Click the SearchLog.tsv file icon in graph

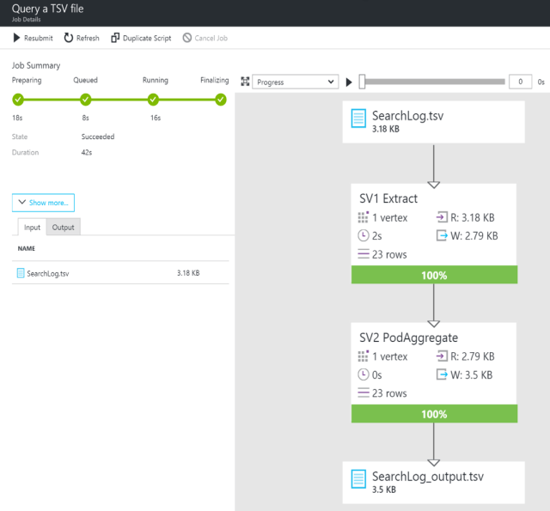click(358, 119)
